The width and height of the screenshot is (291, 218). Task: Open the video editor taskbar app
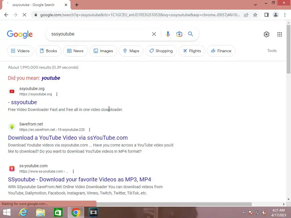93,212
